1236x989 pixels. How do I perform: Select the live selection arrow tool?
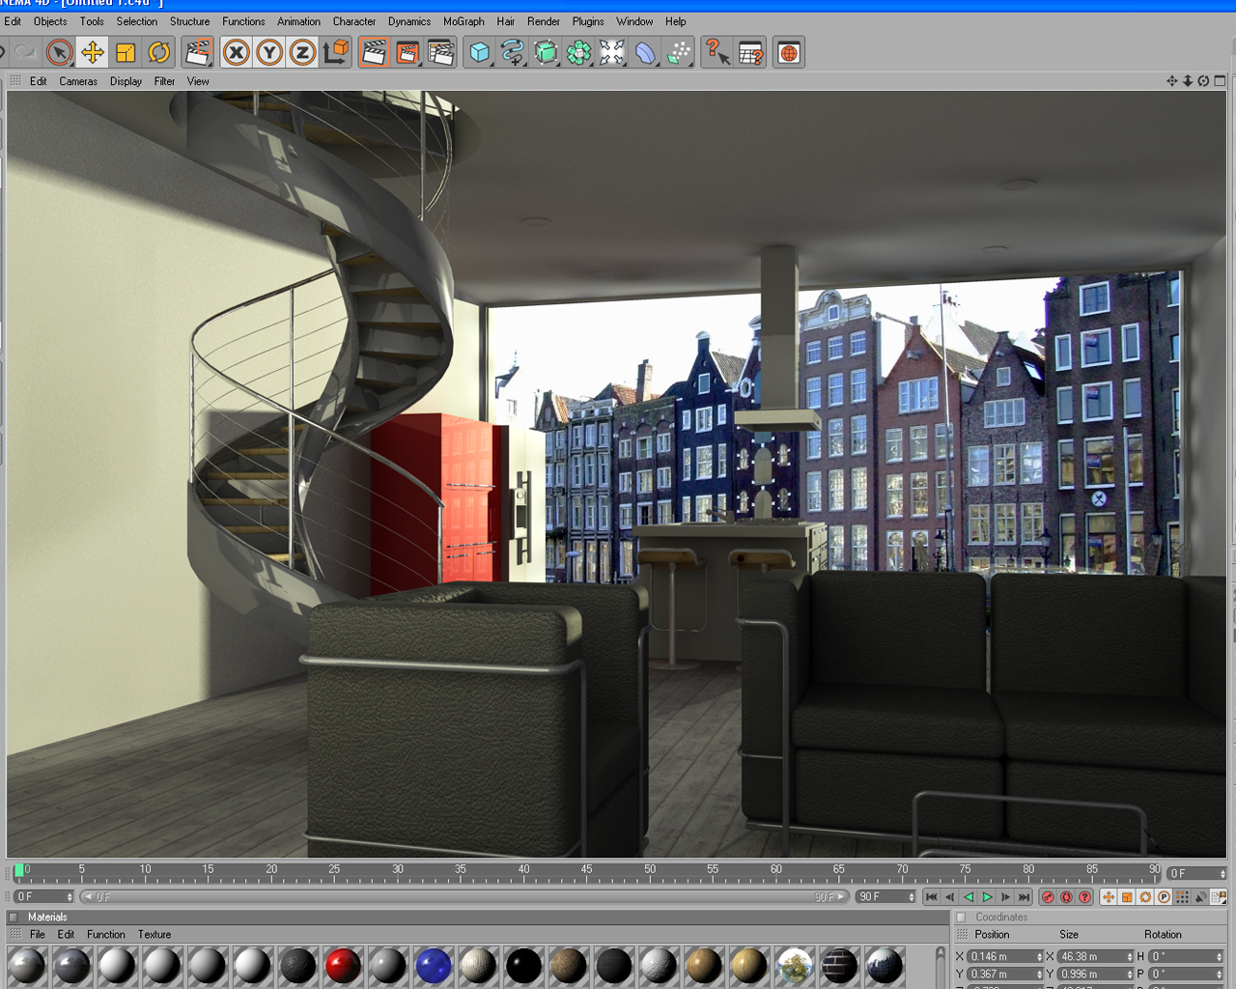click(59, 52)
